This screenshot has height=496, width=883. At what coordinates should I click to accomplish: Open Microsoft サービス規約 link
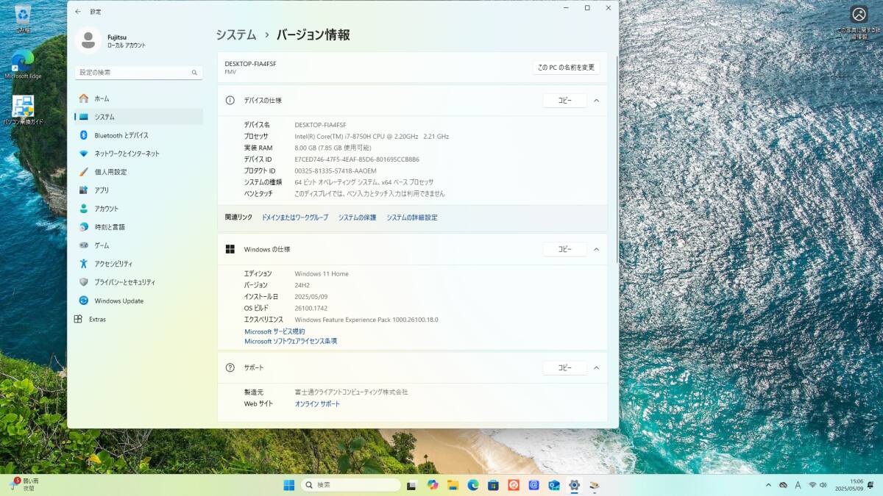[274, 331]
